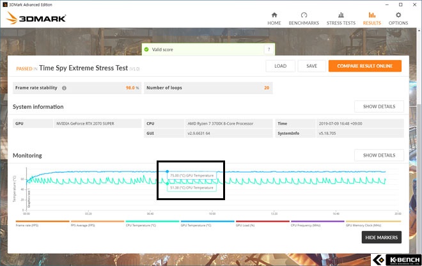Click the Frame rate stability info icon

coord(64,88)
